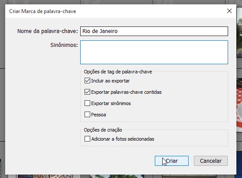
Task: Click the Opções de criação group heading
Action: tap(103, 130)
